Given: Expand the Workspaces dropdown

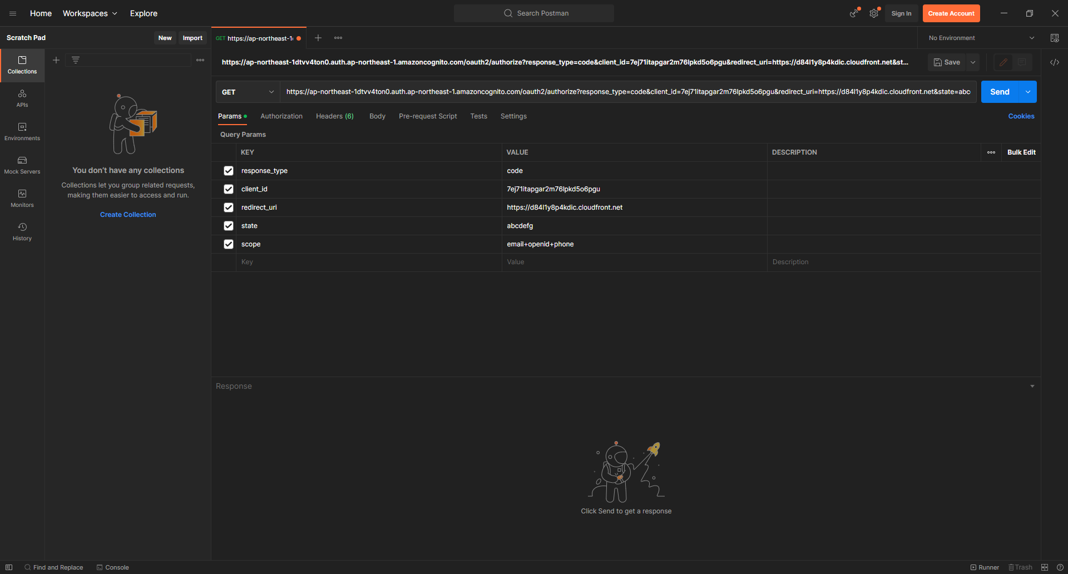Looking at the screenshot, I should pyautogui.click(x=90, y=13).
